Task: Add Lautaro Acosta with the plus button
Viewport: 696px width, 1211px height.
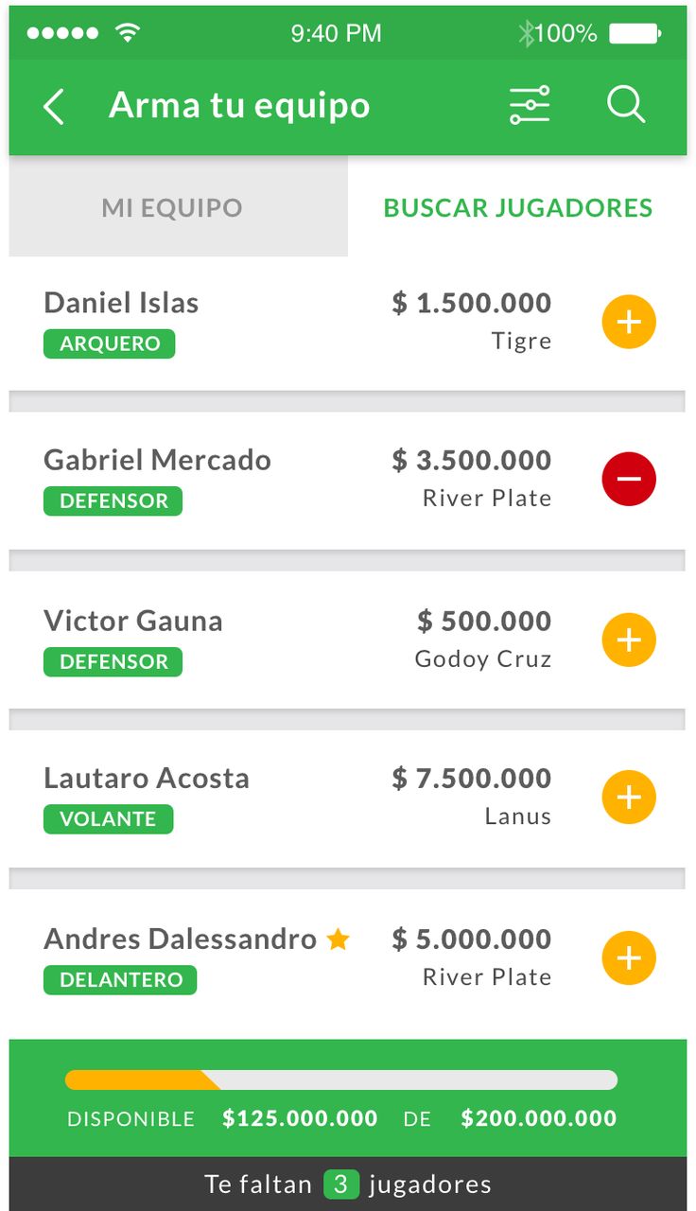Action: click(x=629, y=797)
